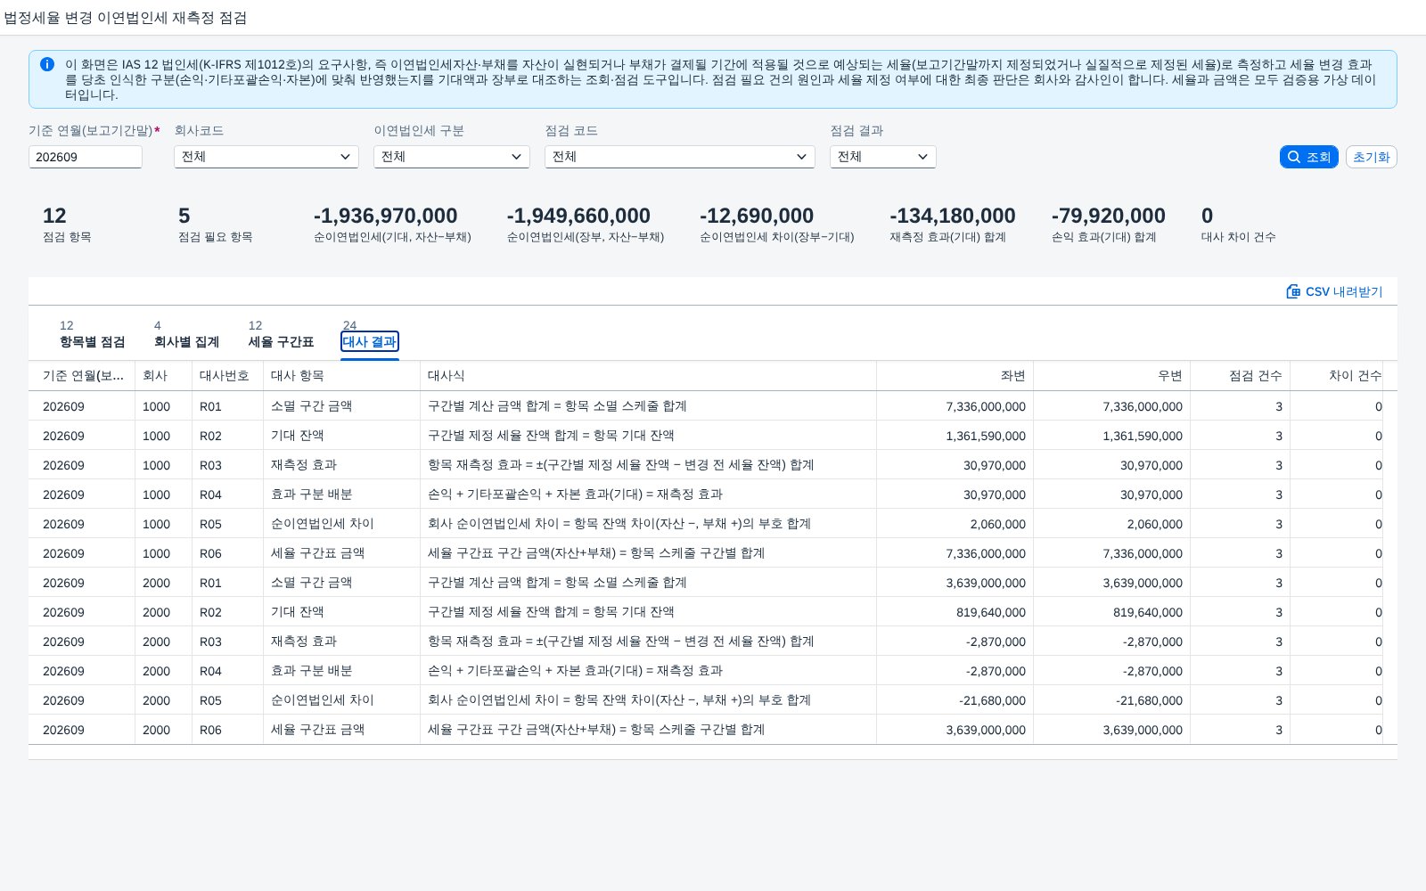
Task: Expand the 점검 결과 dropdown
Action: [x=883, y=157]
